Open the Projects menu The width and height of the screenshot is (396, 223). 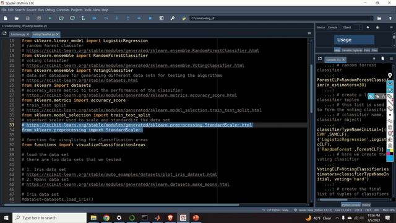click(x=77, y=10)
